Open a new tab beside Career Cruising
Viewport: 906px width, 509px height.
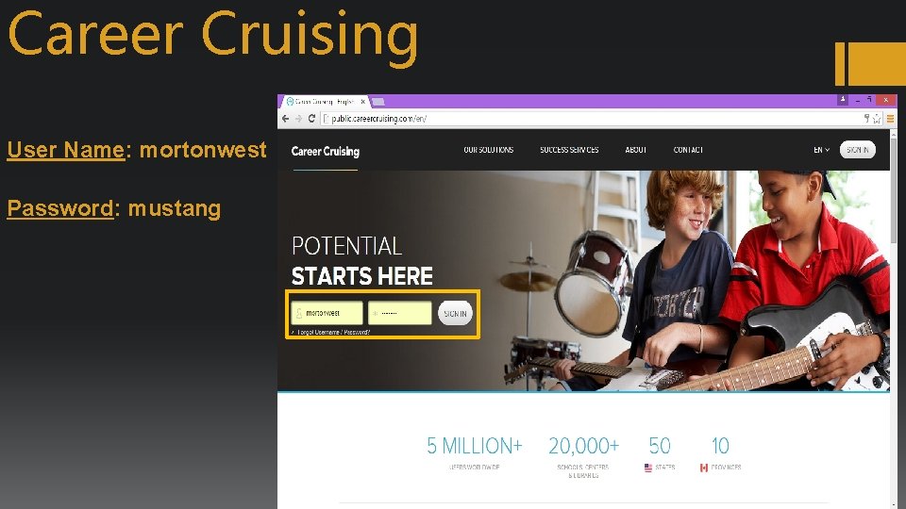tap(378, 102)
